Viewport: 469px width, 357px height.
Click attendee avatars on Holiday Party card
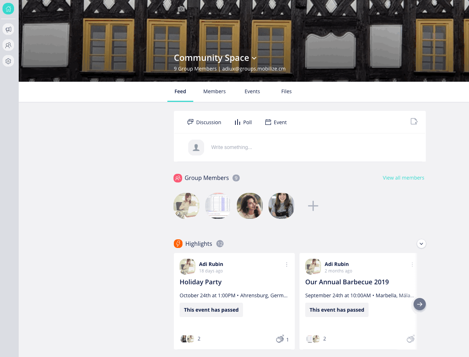[x=187, y=339]
